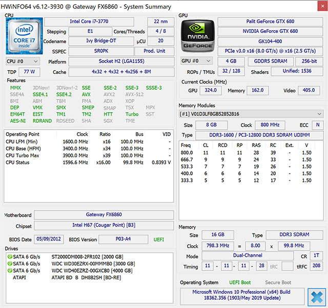328x308 pixels.
Task: Select the 800.0 Freq timing row
Action: click(251, 153)
